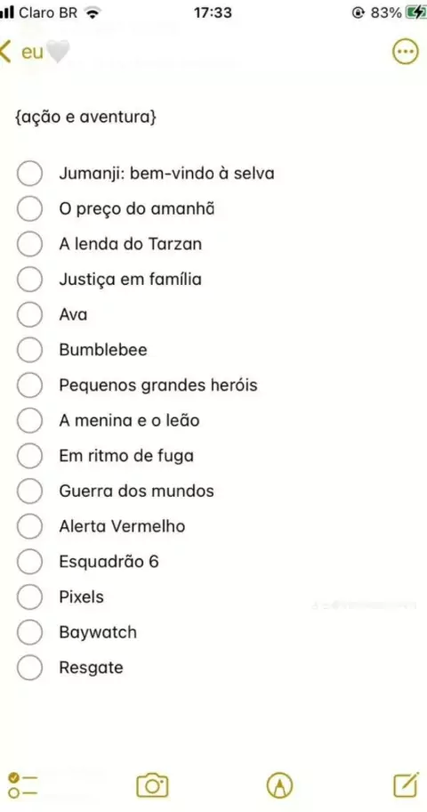
Task: Mark 'O preço do amanhã' as done
Action: point(29,208)
